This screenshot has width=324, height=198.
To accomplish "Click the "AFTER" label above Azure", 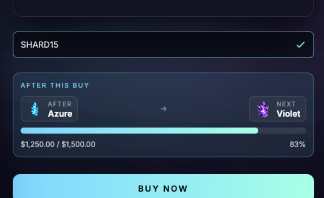I will tap(60, 104).
